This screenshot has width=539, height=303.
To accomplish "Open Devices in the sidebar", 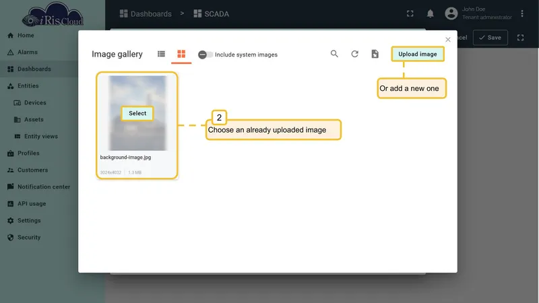I will (x=39, y=103).
